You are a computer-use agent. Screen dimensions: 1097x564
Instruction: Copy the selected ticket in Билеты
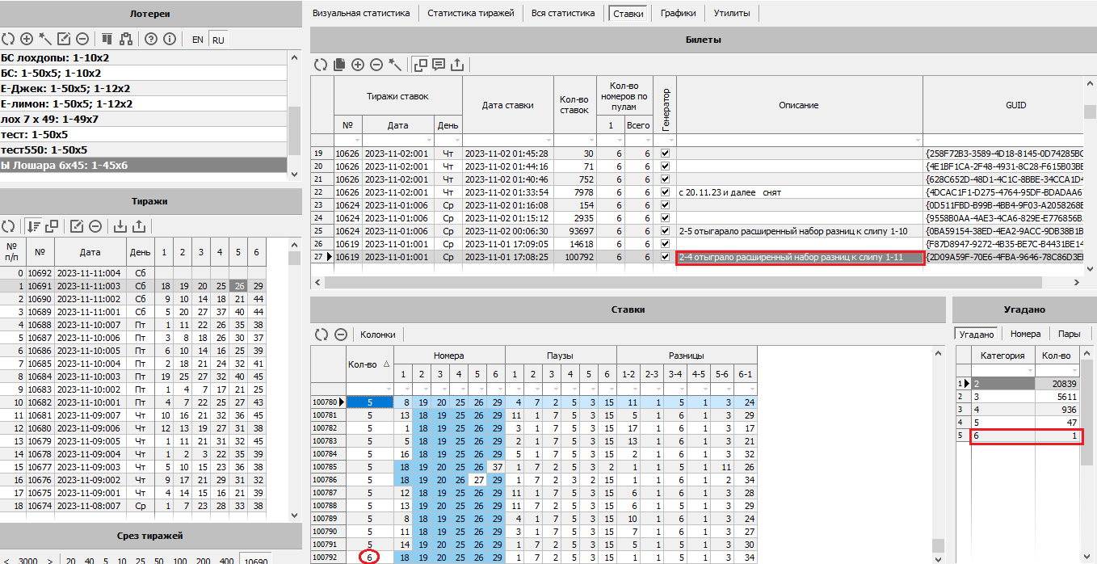coord(339,65)
